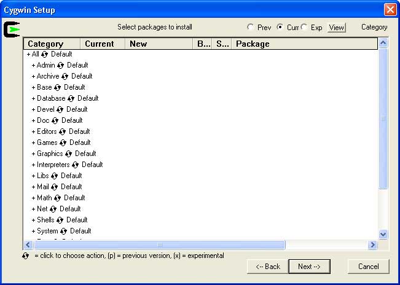Select the Prev radio button
The image size is (400, 285).
pos(250,27)
